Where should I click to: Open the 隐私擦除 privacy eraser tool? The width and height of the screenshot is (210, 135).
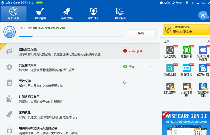170,88
